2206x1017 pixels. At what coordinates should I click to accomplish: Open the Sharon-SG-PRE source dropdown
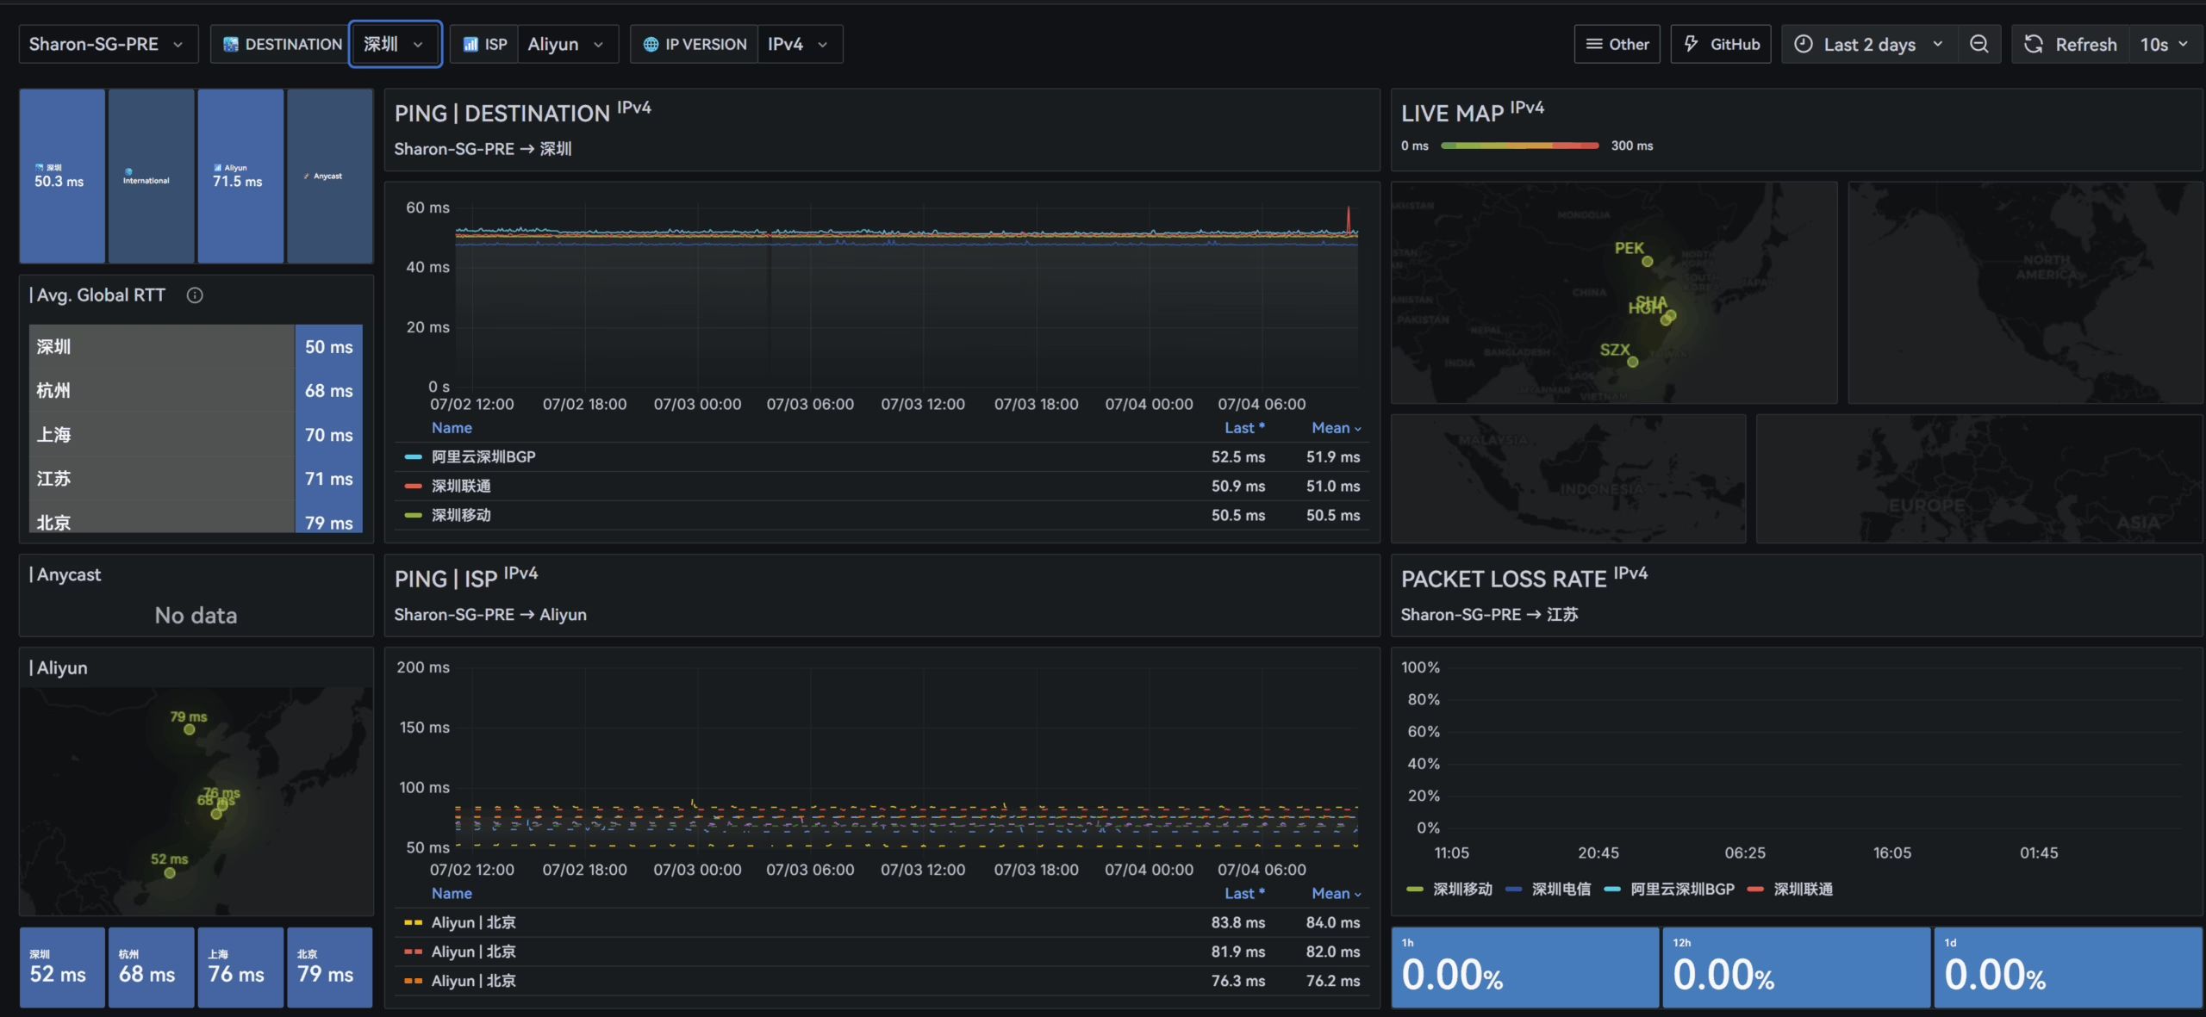(108, 44)
